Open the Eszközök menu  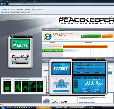(27, 7)
